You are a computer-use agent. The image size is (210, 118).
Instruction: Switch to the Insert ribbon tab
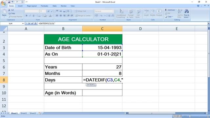(20, 6)
